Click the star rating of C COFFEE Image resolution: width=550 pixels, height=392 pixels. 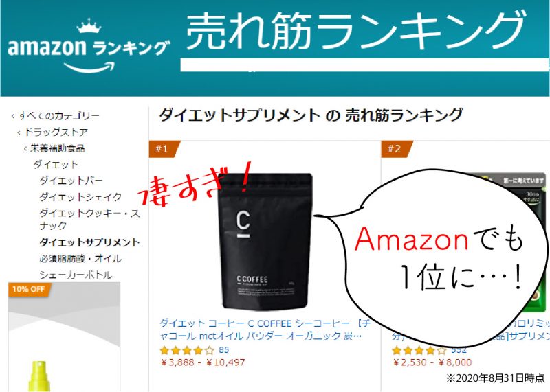tap(186, 350)
